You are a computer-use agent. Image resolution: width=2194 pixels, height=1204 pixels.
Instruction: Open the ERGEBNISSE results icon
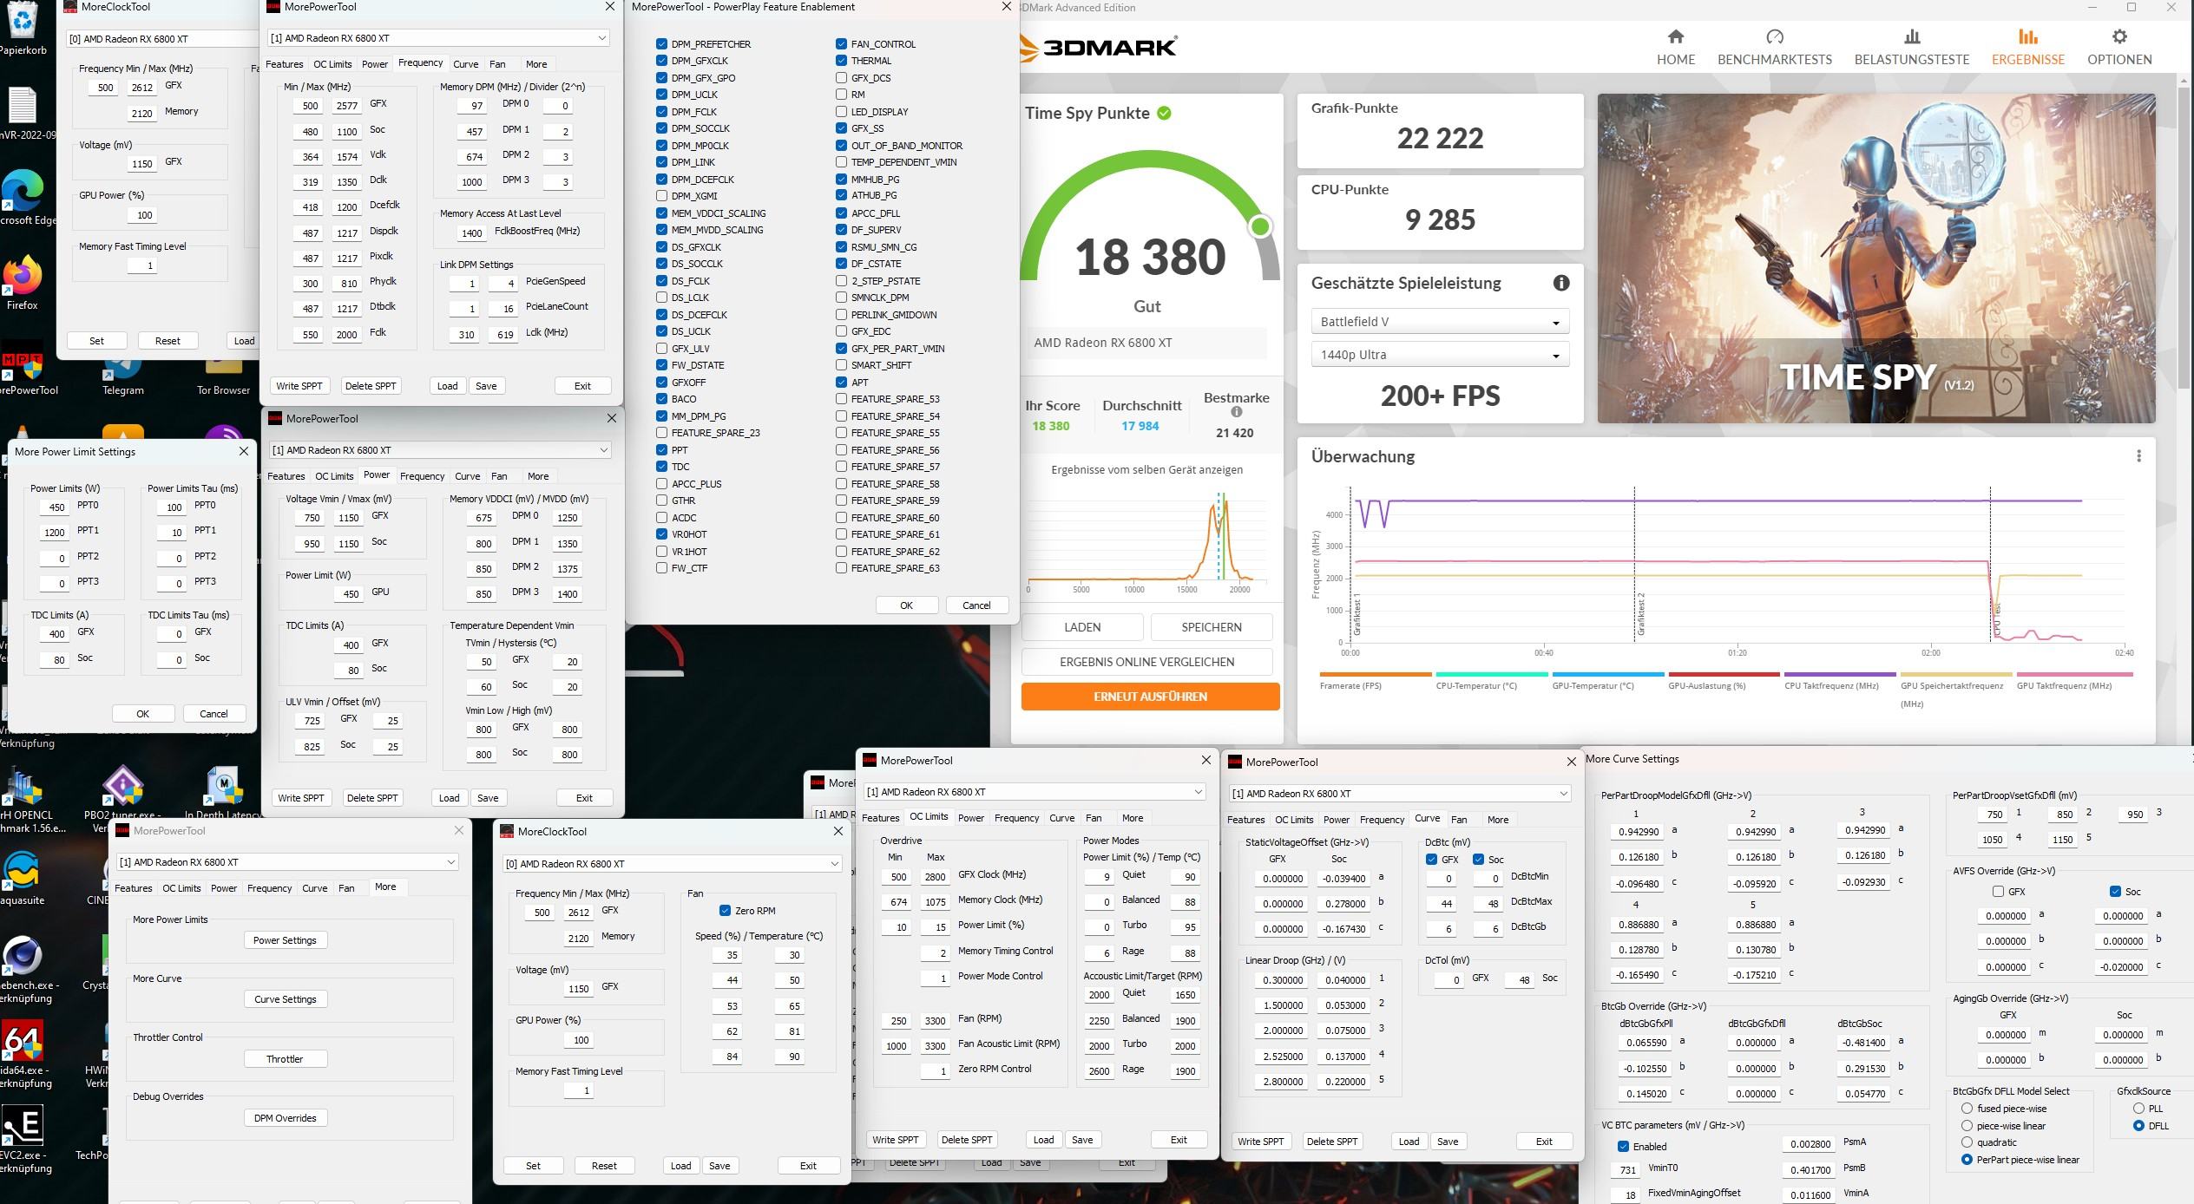click(2027, 36)
